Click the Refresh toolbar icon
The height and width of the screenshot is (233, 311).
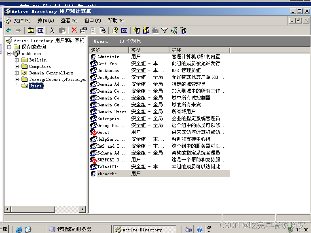[93, 30]
